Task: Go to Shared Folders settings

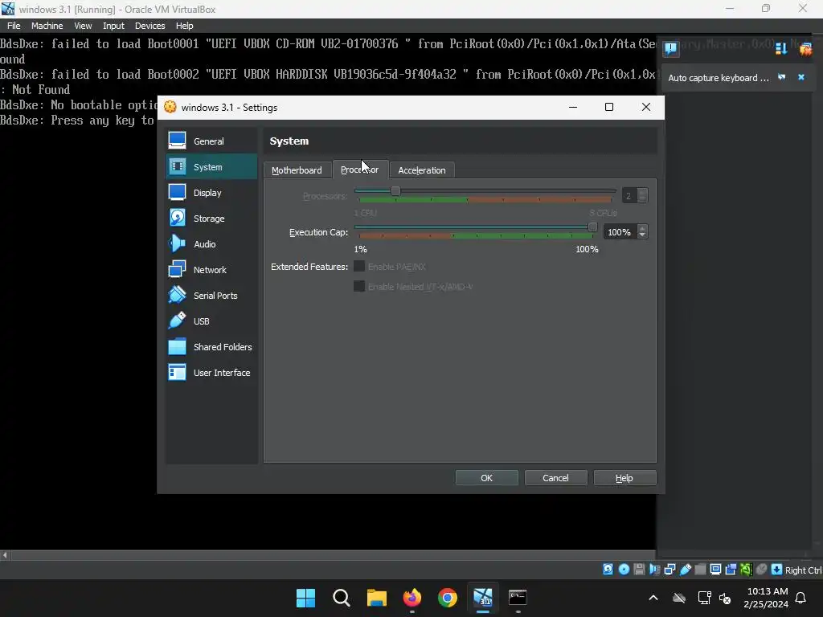Action: coord(211,347)
